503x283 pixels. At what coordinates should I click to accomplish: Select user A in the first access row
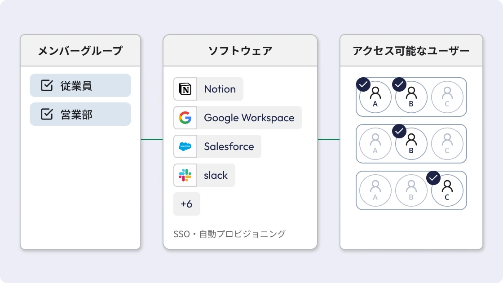point(375,97)
